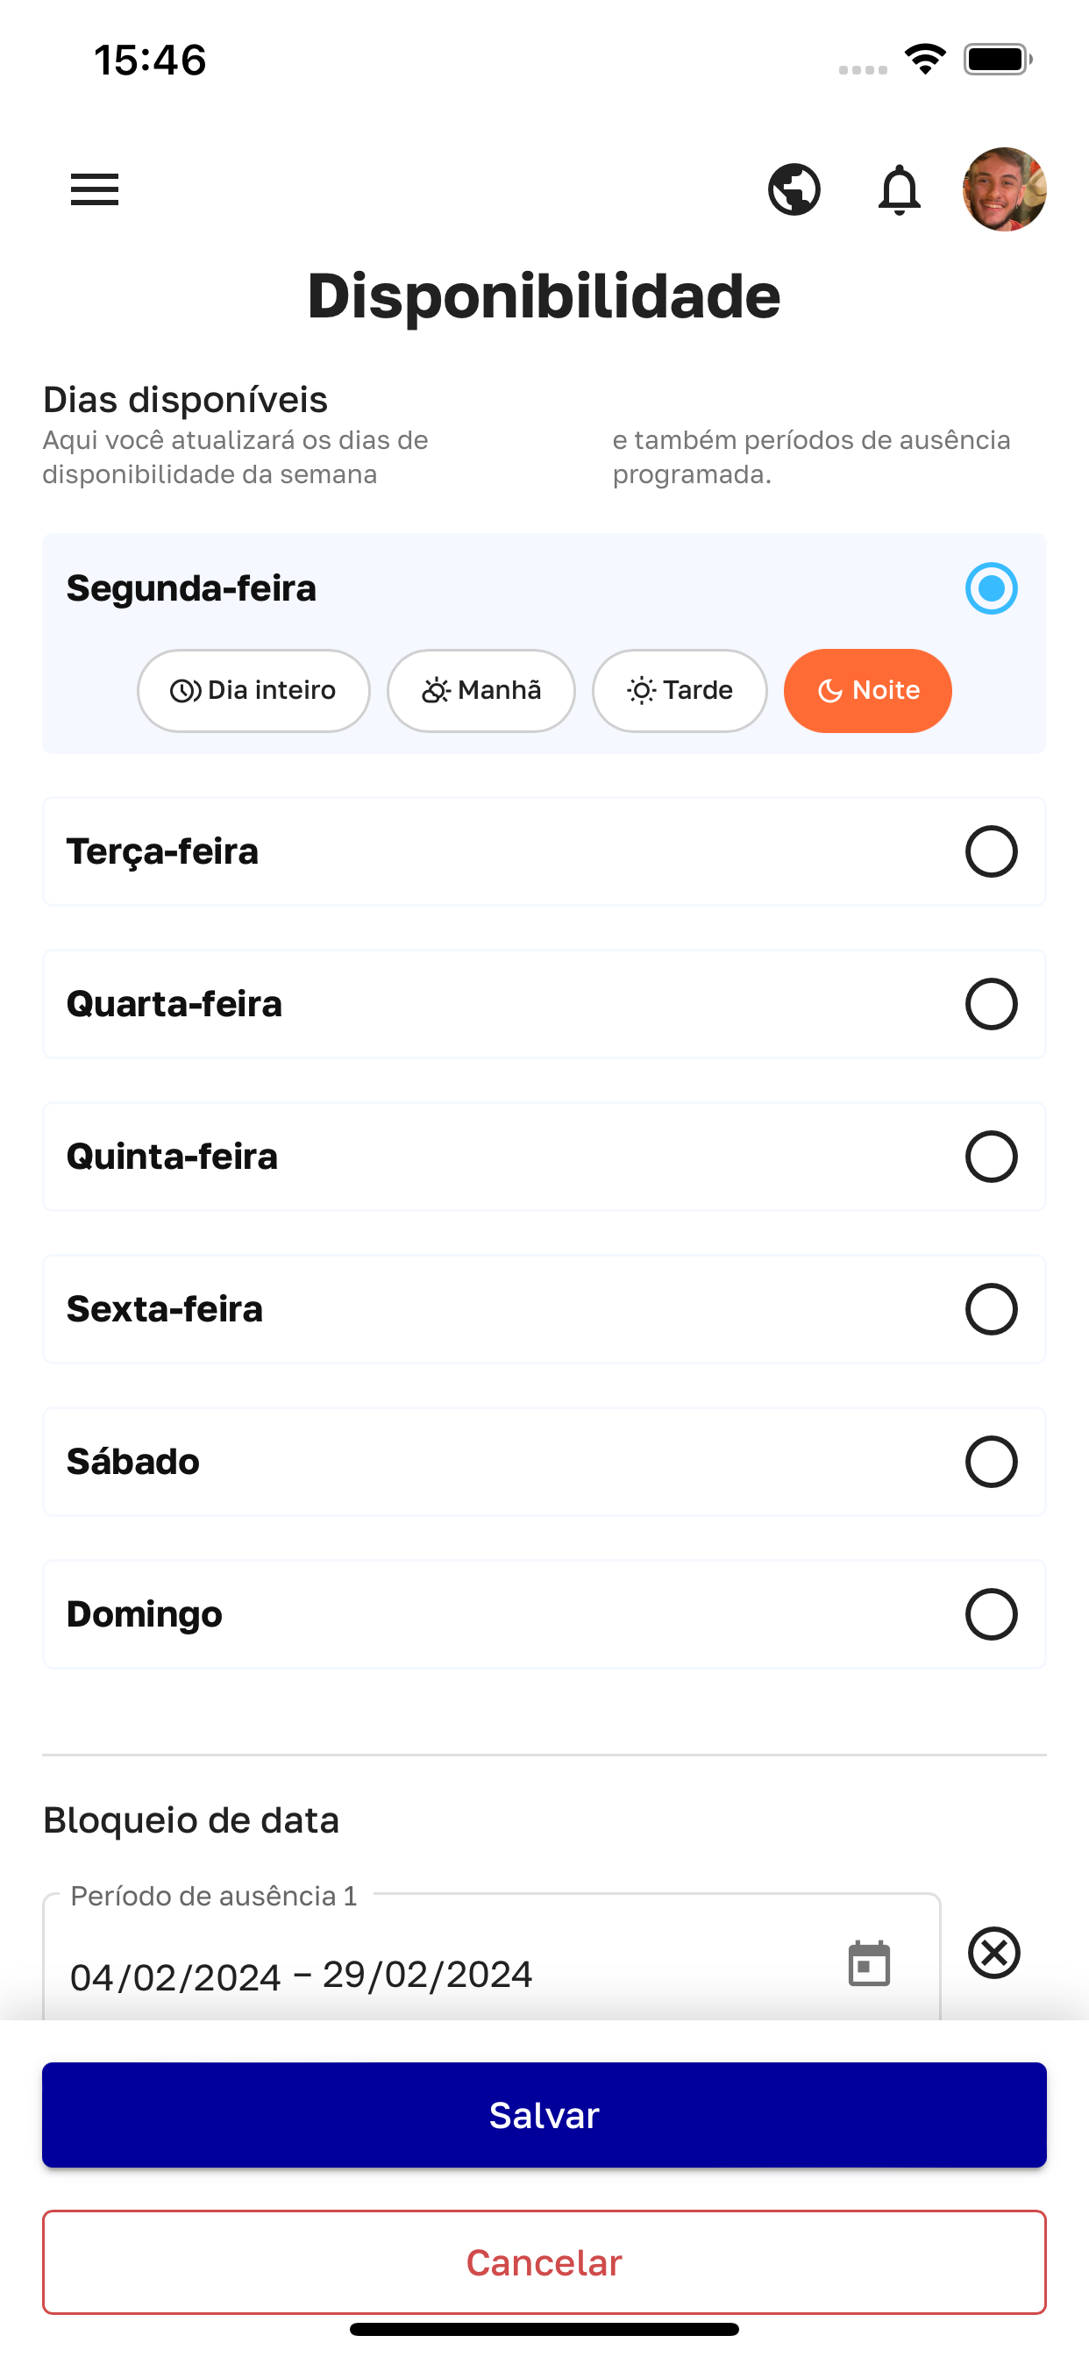Open the user profile avatar

click(x=1004, y=189)
